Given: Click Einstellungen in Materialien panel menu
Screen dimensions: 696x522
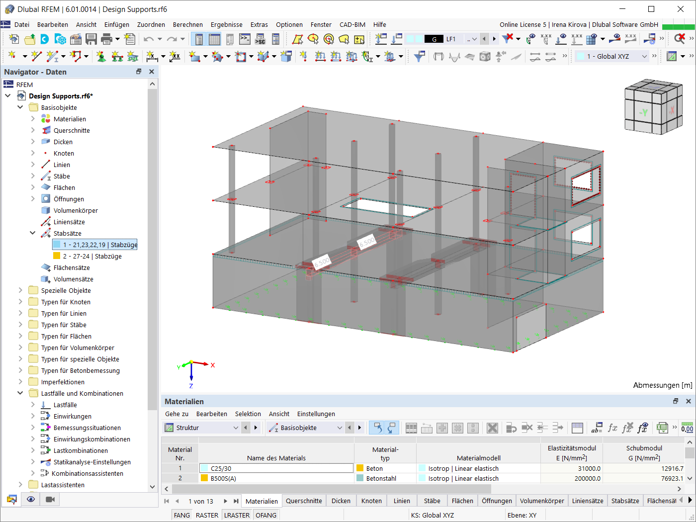Looking at the screenshot, I should (x=316, y=414).
